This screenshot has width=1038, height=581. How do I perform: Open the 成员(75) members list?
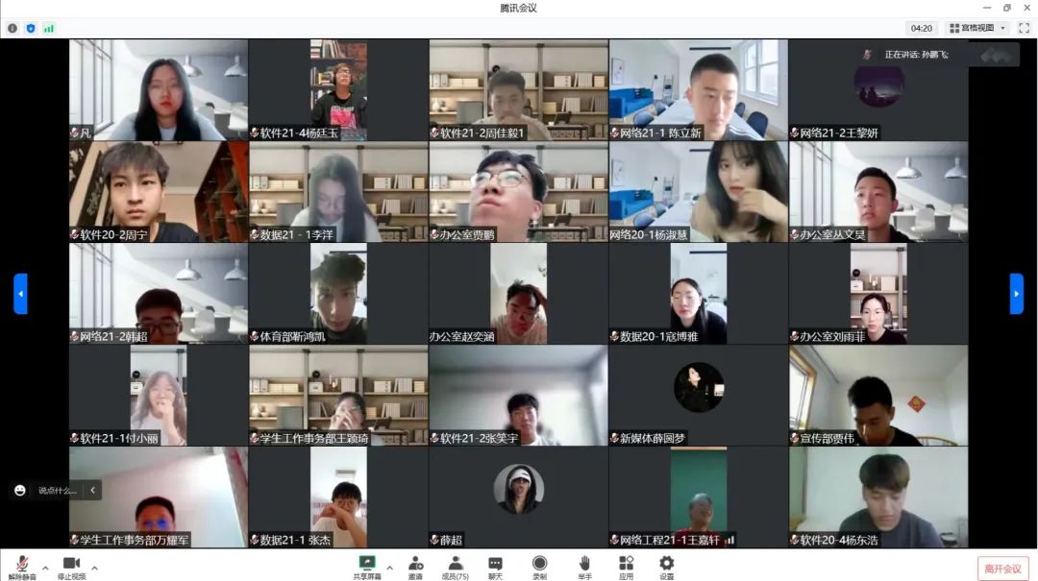455,567
